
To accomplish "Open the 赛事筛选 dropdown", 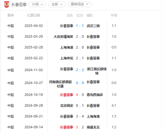I will [79, 4].
